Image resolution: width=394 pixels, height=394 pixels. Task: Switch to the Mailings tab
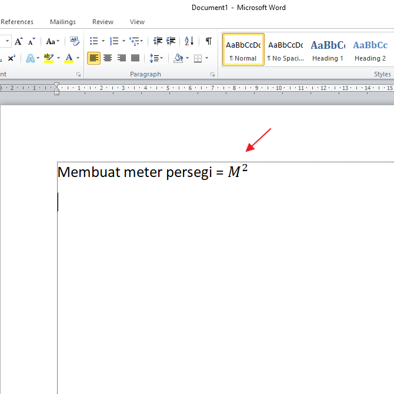[63, 22]
